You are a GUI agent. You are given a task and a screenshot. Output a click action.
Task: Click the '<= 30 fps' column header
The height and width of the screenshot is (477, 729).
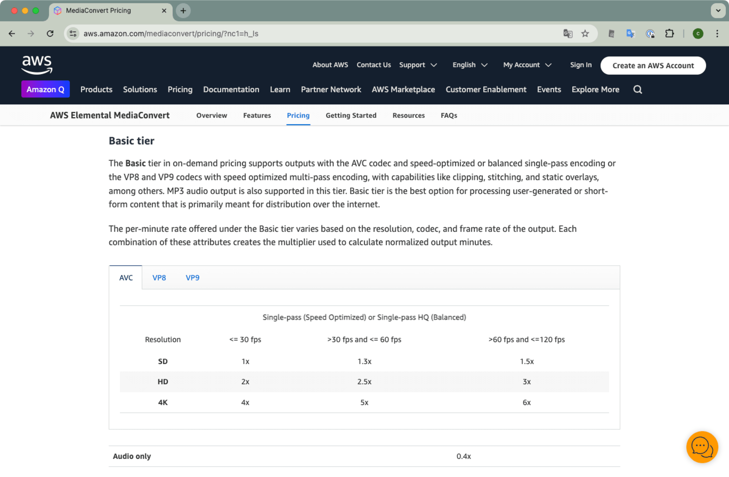[x=245, y=340]
